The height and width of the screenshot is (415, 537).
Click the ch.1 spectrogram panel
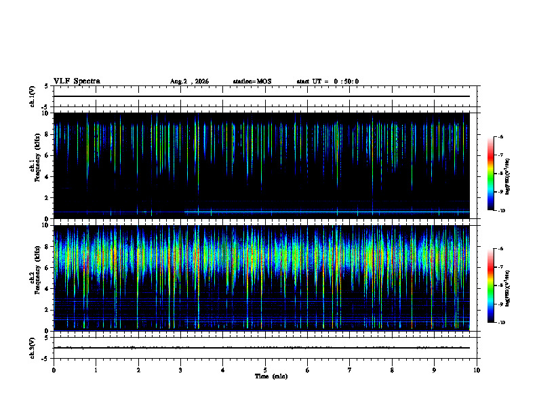coord(262,165)
